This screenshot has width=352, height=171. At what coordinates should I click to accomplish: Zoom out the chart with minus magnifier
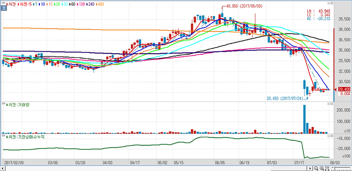click(316, 168)
